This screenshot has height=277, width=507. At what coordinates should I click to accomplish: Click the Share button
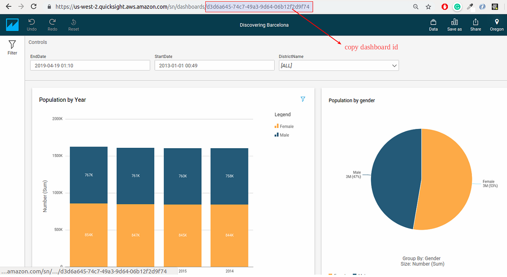pyautogui.click(x=475, y=23)
